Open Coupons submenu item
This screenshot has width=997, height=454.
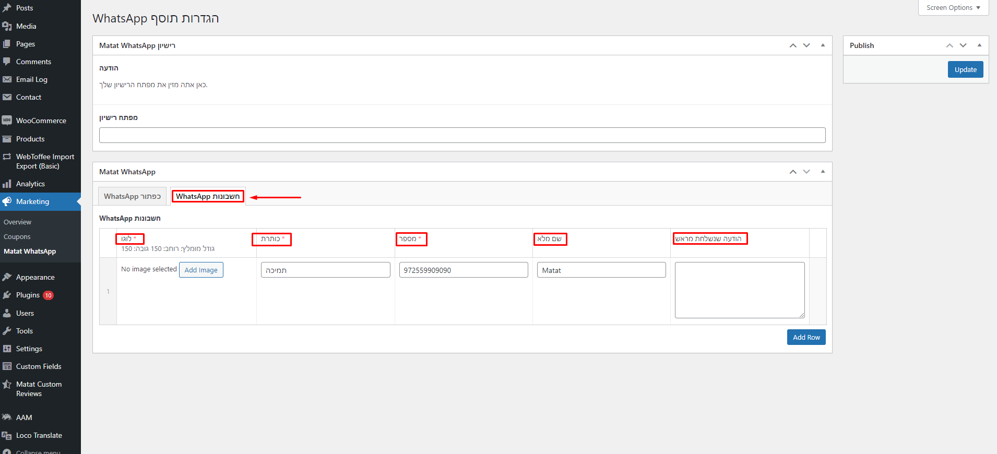pos(17,237)
